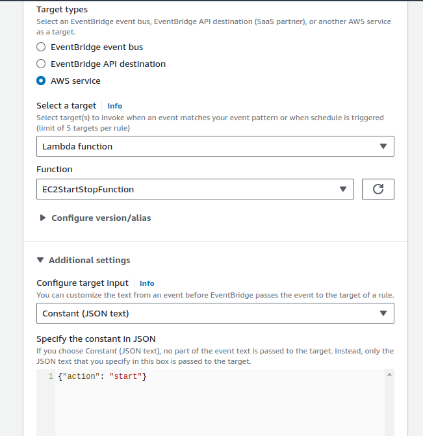Click line number 1 in editor gutter
The width and height of the screenshot is (423, 436).
coord(50,377)
